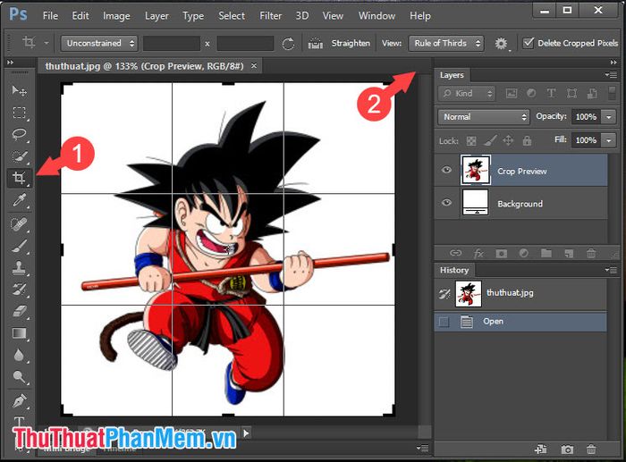Open the Fill slider dropdown arrow
626x462 pixels.
tap(609, 140)
